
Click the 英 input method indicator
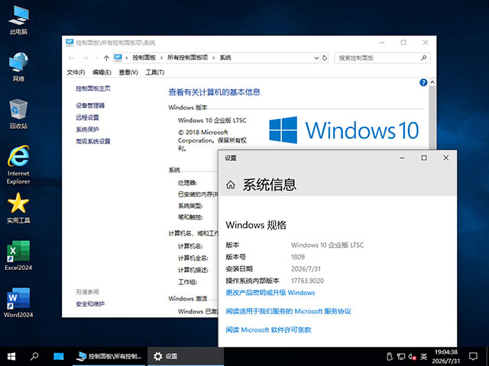(x=423, y=356)
